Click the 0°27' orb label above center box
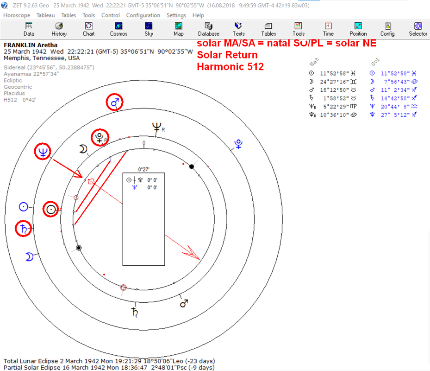The image size is (430, 371). 143,169
